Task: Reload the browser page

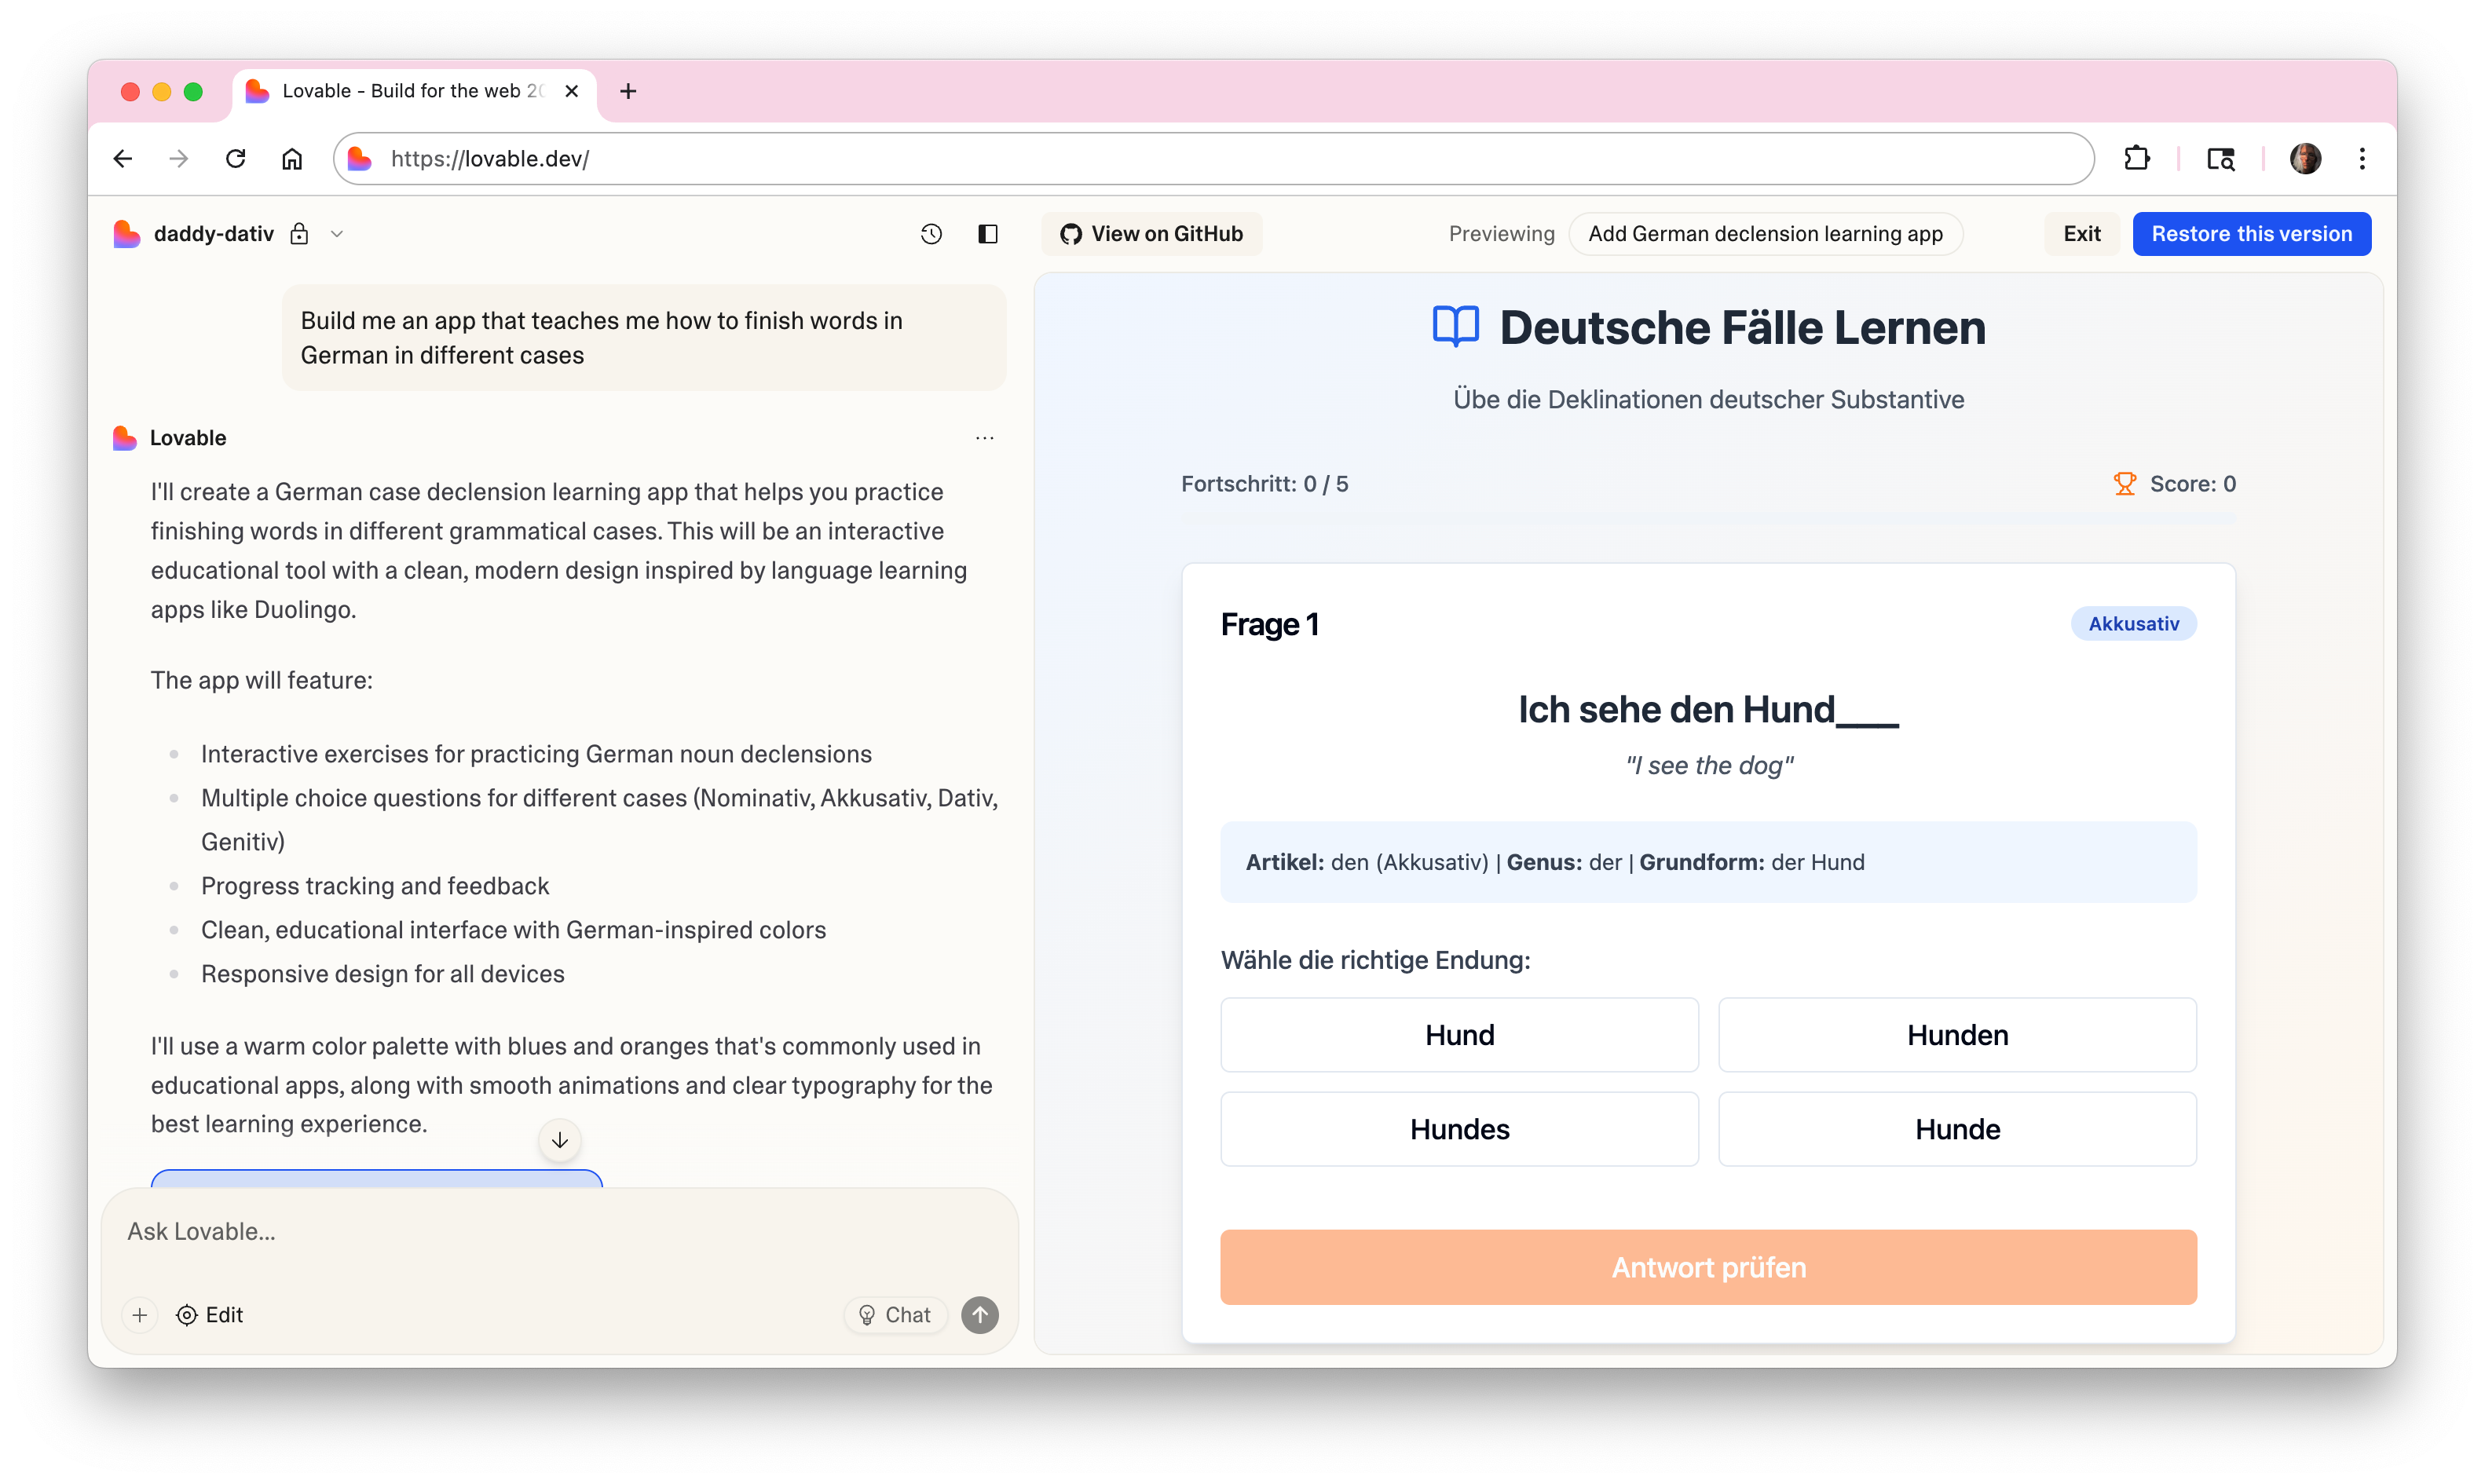Action: point(236,159)
